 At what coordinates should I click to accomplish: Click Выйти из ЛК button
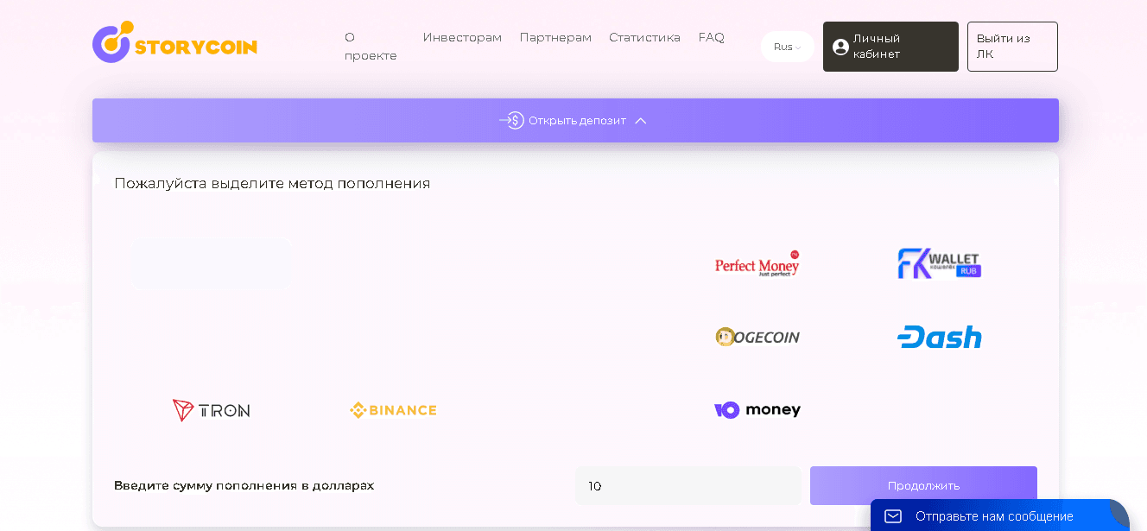coord(1011,47)
